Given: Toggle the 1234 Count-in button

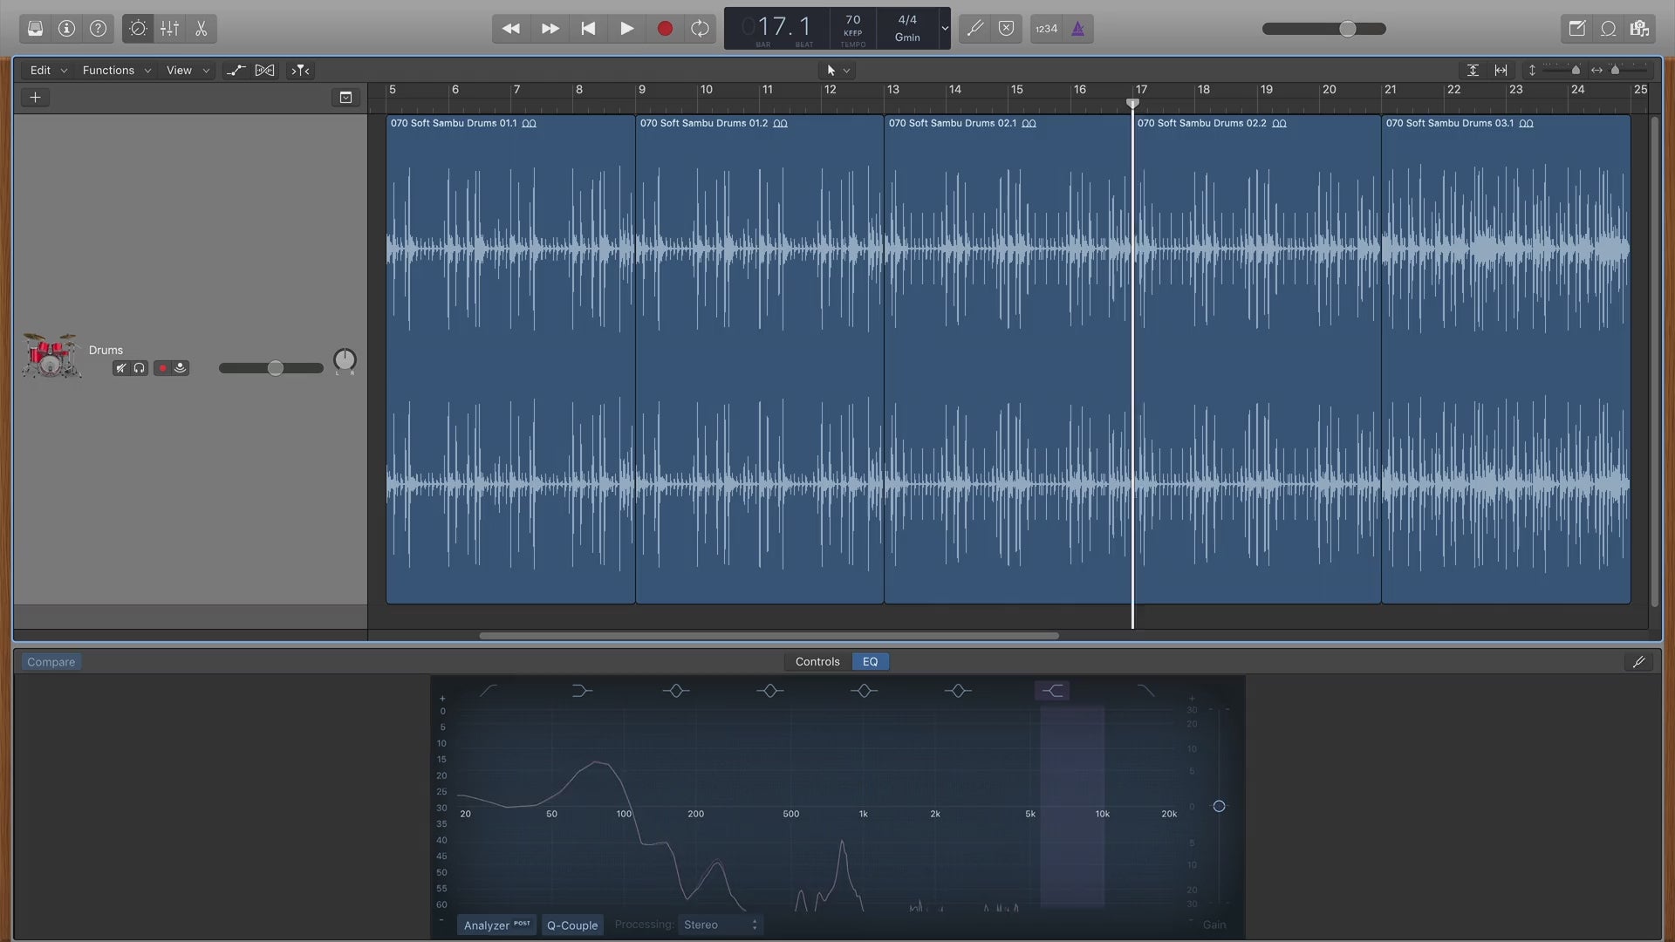Looking at the screenshot, I should (x=1046, y=29).
